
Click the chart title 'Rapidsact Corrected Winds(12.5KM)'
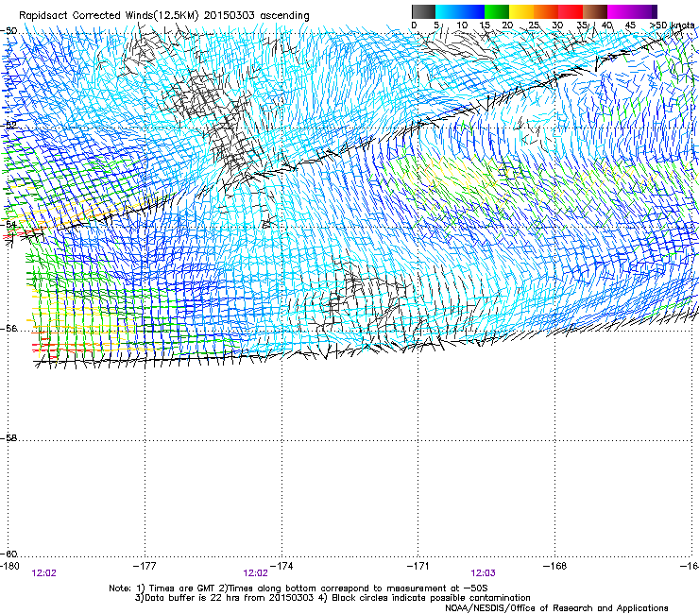tap(109, 15)
